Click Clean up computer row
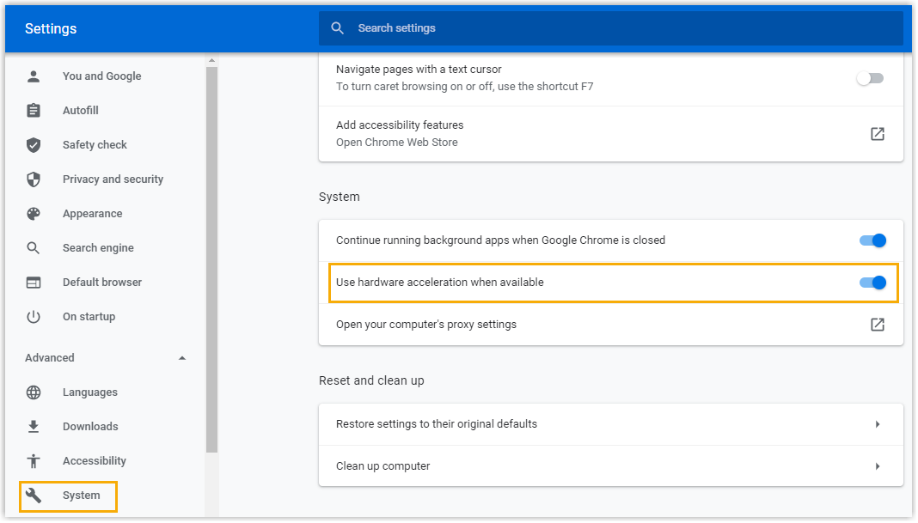 pyautogui.click(x=610, y=466)
